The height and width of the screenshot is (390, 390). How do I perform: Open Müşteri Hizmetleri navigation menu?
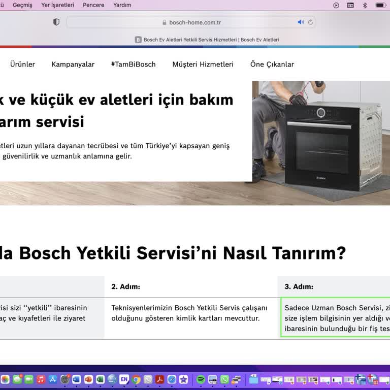tap(203, 64)
